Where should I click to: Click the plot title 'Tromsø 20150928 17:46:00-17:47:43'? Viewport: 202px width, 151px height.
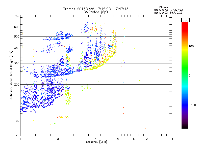pos(96,9)
